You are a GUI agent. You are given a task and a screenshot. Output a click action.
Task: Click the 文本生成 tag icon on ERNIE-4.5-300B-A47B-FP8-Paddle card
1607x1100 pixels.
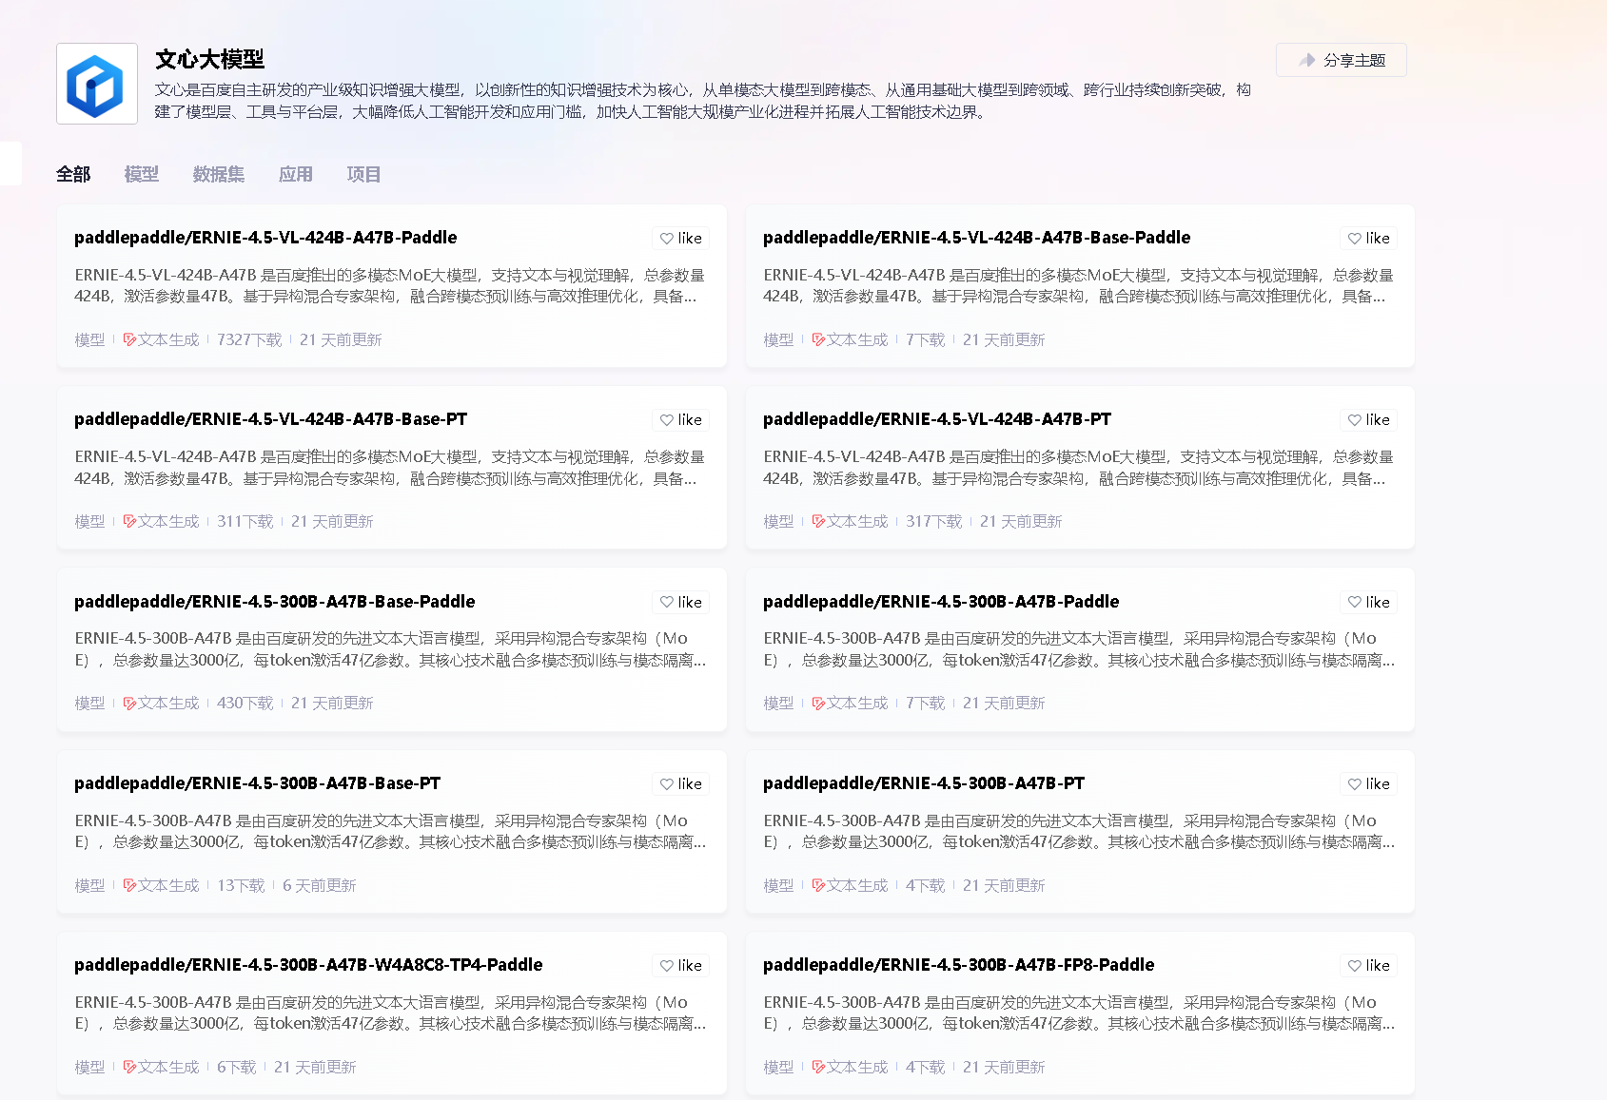click(818, 1067)
